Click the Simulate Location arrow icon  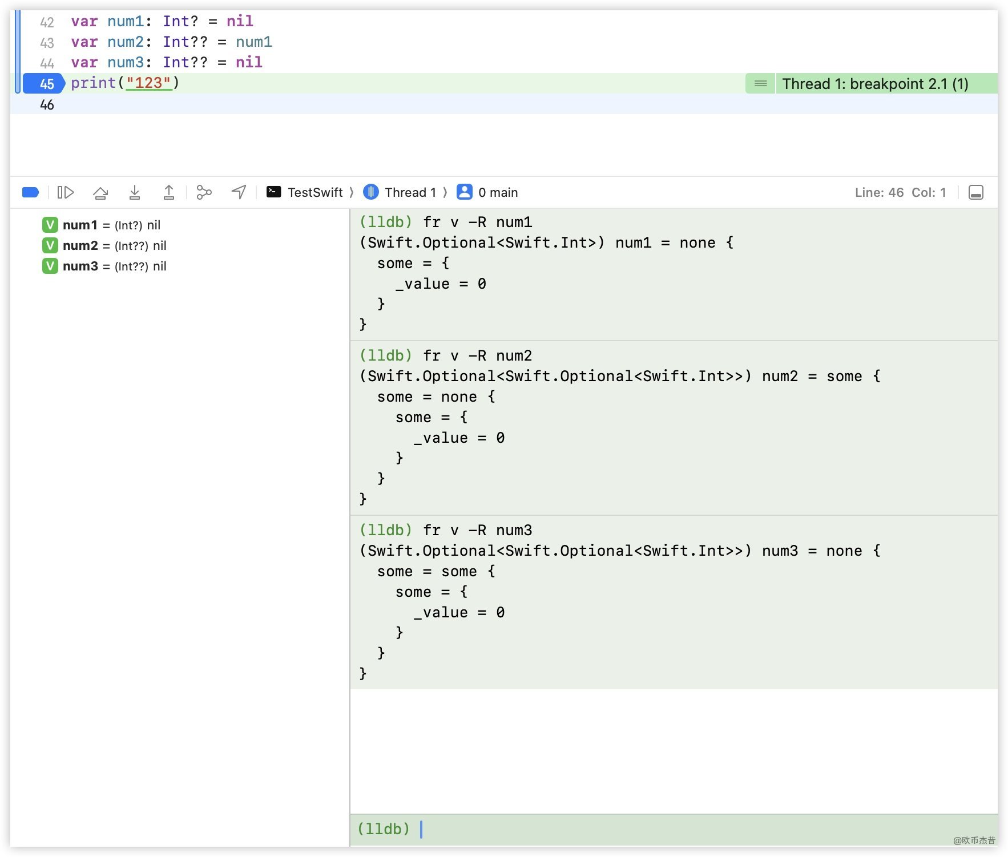pos(239,192)
